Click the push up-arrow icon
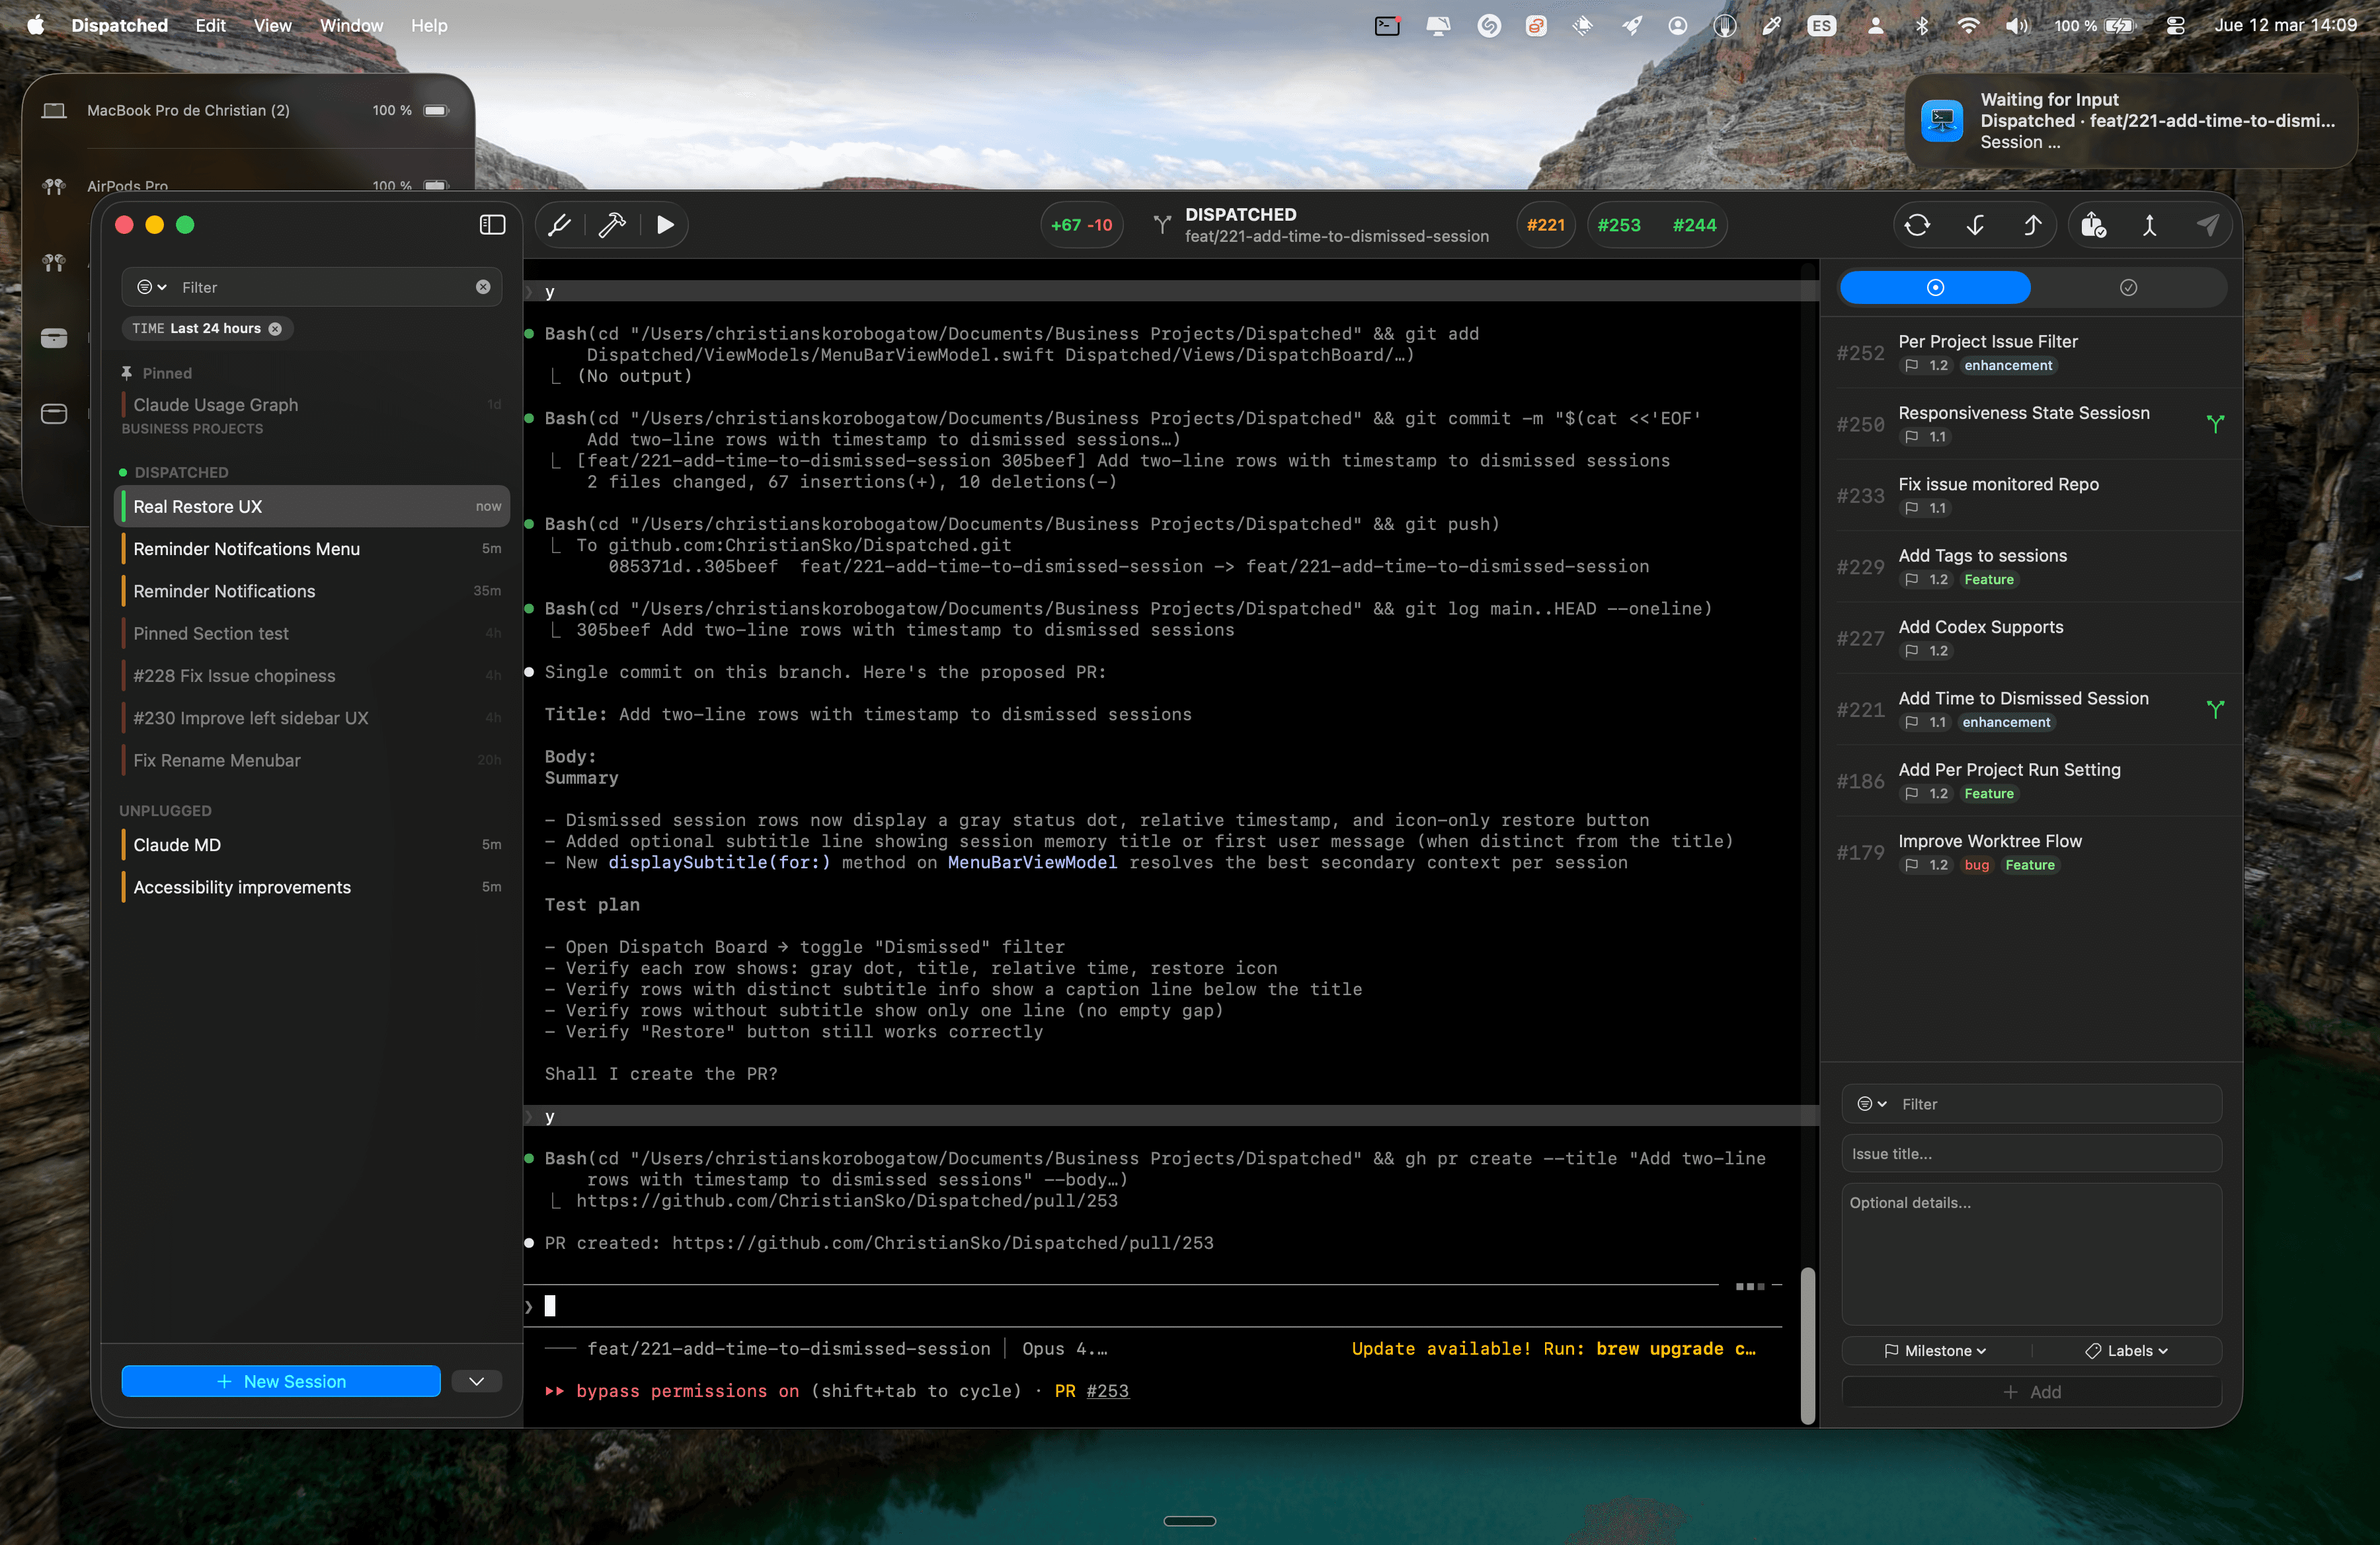This screenshot has width=2380, height=1545. 2033,225
